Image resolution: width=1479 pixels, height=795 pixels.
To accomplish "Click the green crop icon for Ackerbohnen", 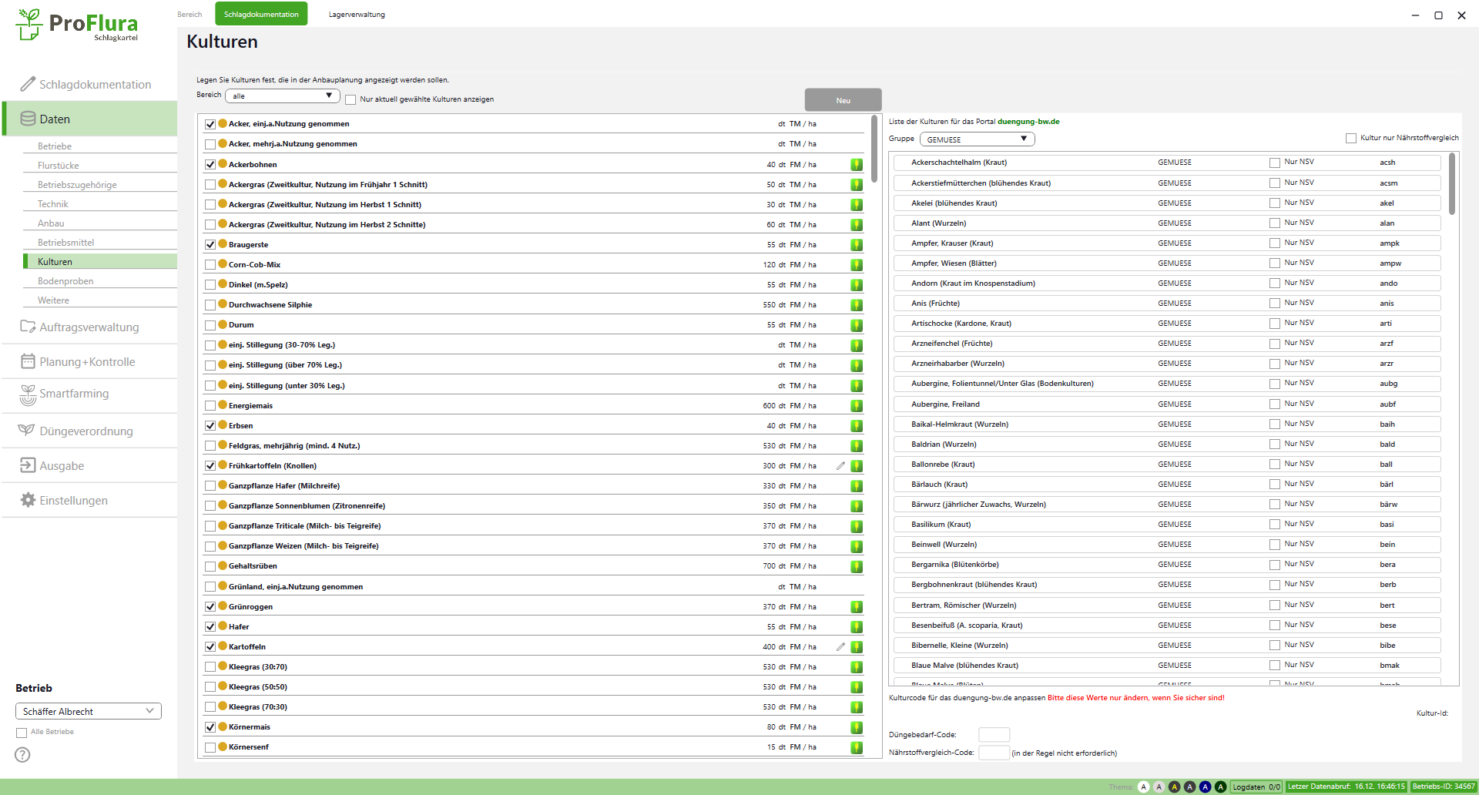I will pyautogui.click(x=856, y=165).
